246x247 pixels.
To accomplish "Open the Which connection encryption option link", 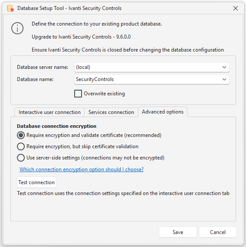I will pos(82,169).
